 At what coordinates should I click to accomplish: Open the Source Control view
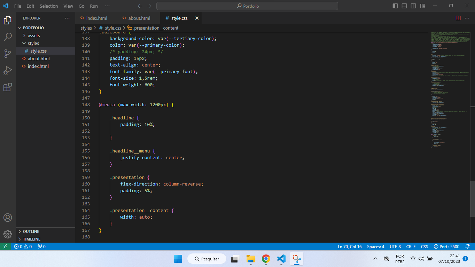(x=8, y=53)
